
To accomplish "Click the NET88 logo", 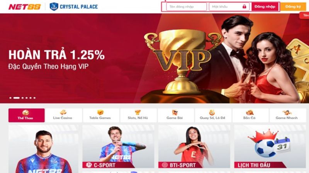I will [x=24, y=7].
